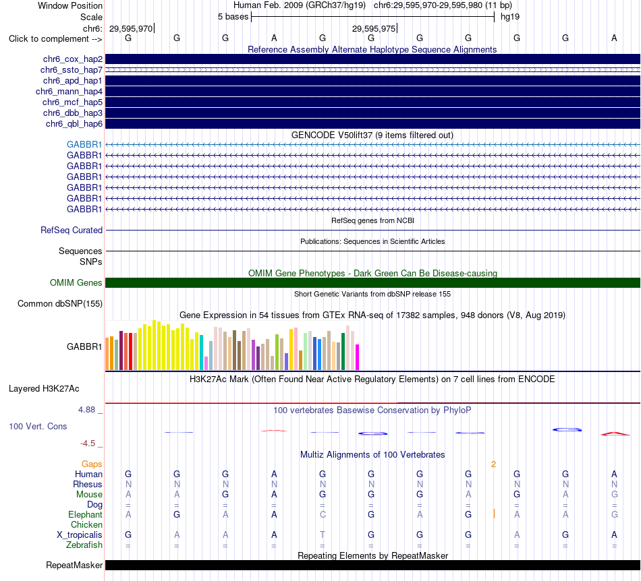Click the RepeatMasker track label
This screenshot has width=641, height=581.
(x=74, y=565)
